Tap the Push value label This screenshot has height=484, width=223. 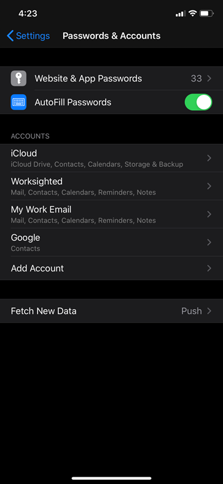tap(192, 311)
